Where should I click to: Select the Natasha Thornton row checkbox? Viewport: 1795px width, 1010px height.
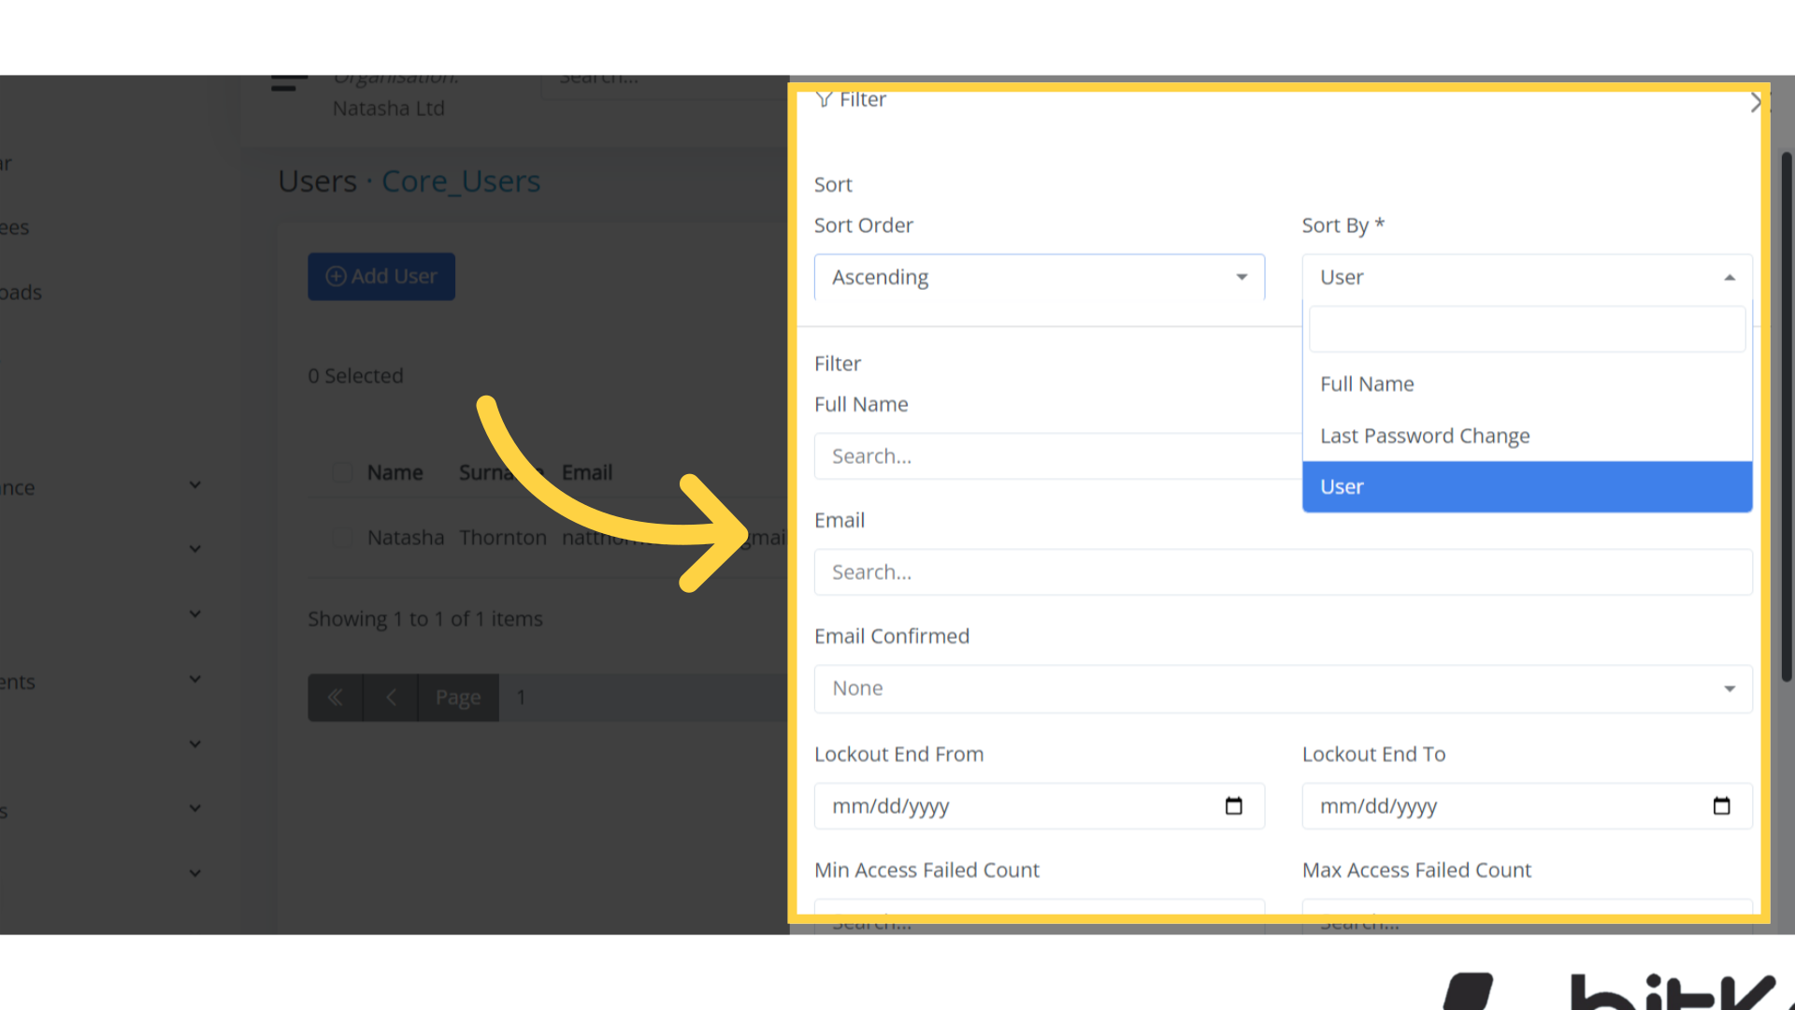pyautogui.click(x=342, y=538)
